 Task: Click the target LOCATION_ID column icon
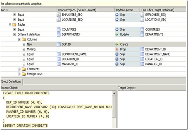click(142, 59)
